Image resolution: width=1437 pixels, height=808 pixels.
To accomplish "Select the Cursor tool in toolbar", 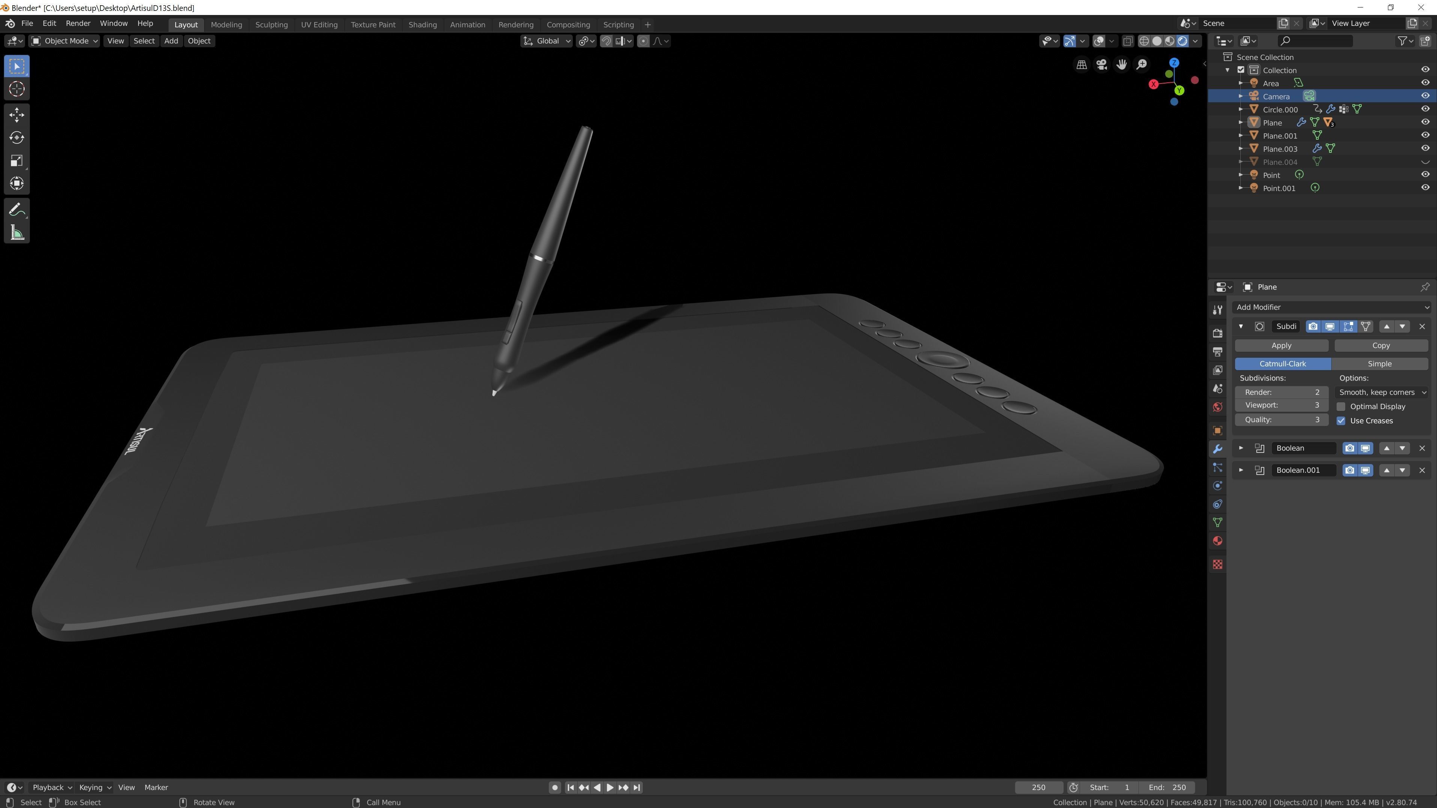I will (x=17, y=89).
